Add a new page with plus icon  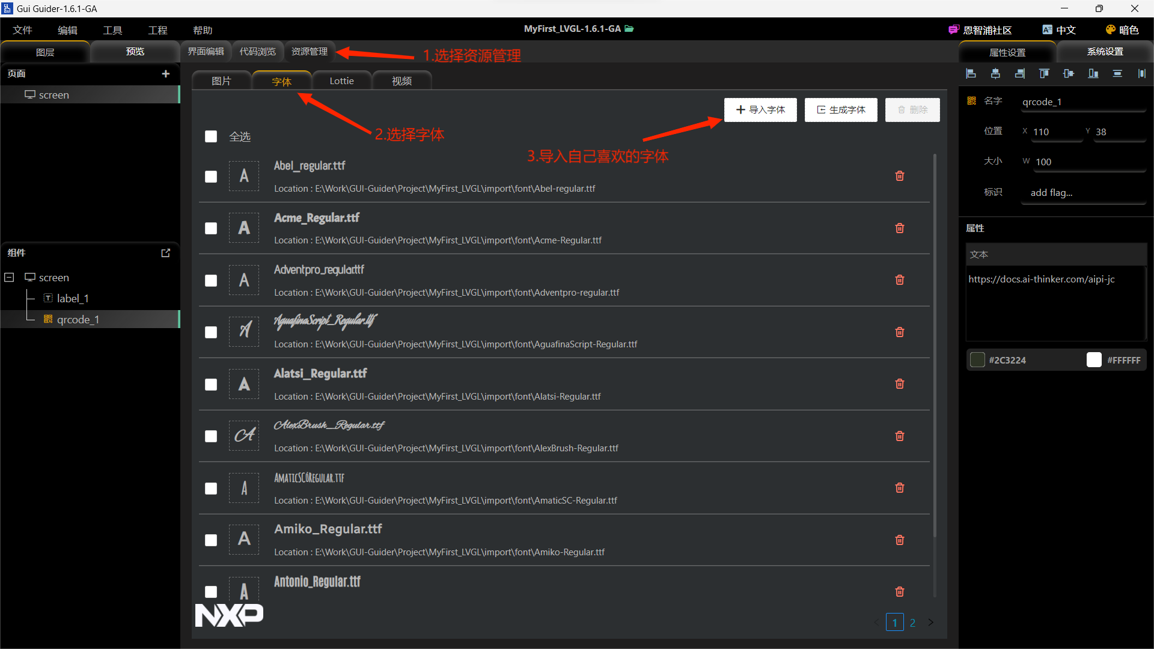[166, 74]
